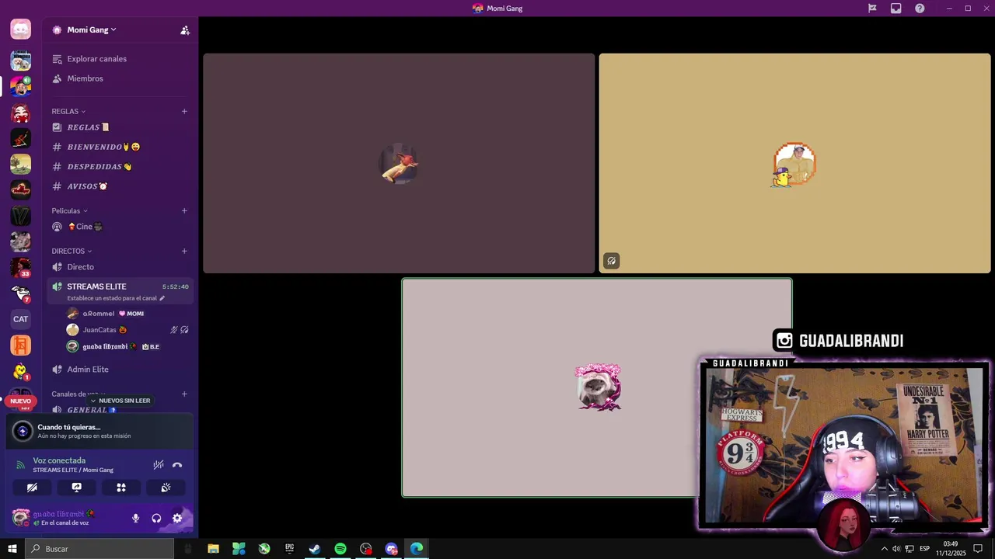Collapse the Películas category
This screenshot has height=559, width=995.
point(69,210)
